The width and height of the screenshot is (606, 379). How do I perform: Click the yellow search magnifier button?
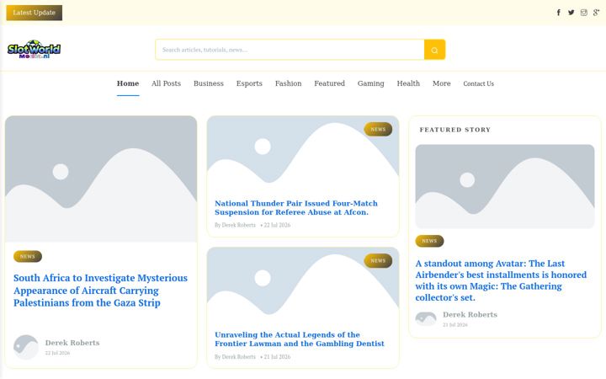point(434,50)
